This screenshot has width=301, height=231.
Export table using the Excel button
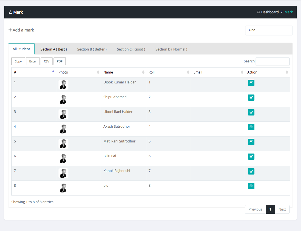point(33,61)
